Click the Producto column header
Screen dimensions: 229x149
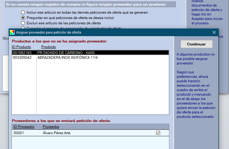click(x=48, y=47)
